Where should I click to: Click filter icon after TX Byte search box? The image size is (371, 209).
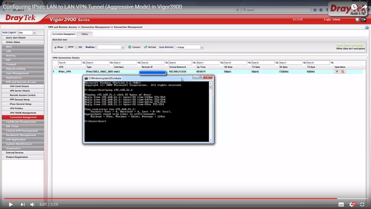coord(332,63)
